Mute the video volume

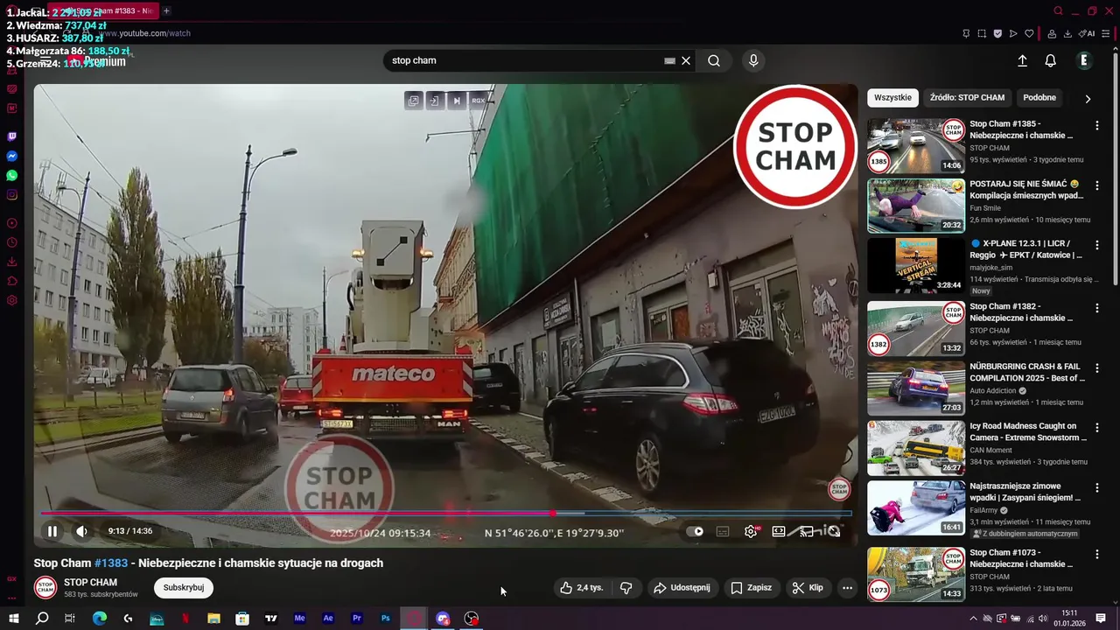click(81, 531)
